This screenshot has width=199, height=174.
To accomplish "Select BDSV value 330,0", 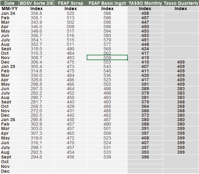I will 36,75.
